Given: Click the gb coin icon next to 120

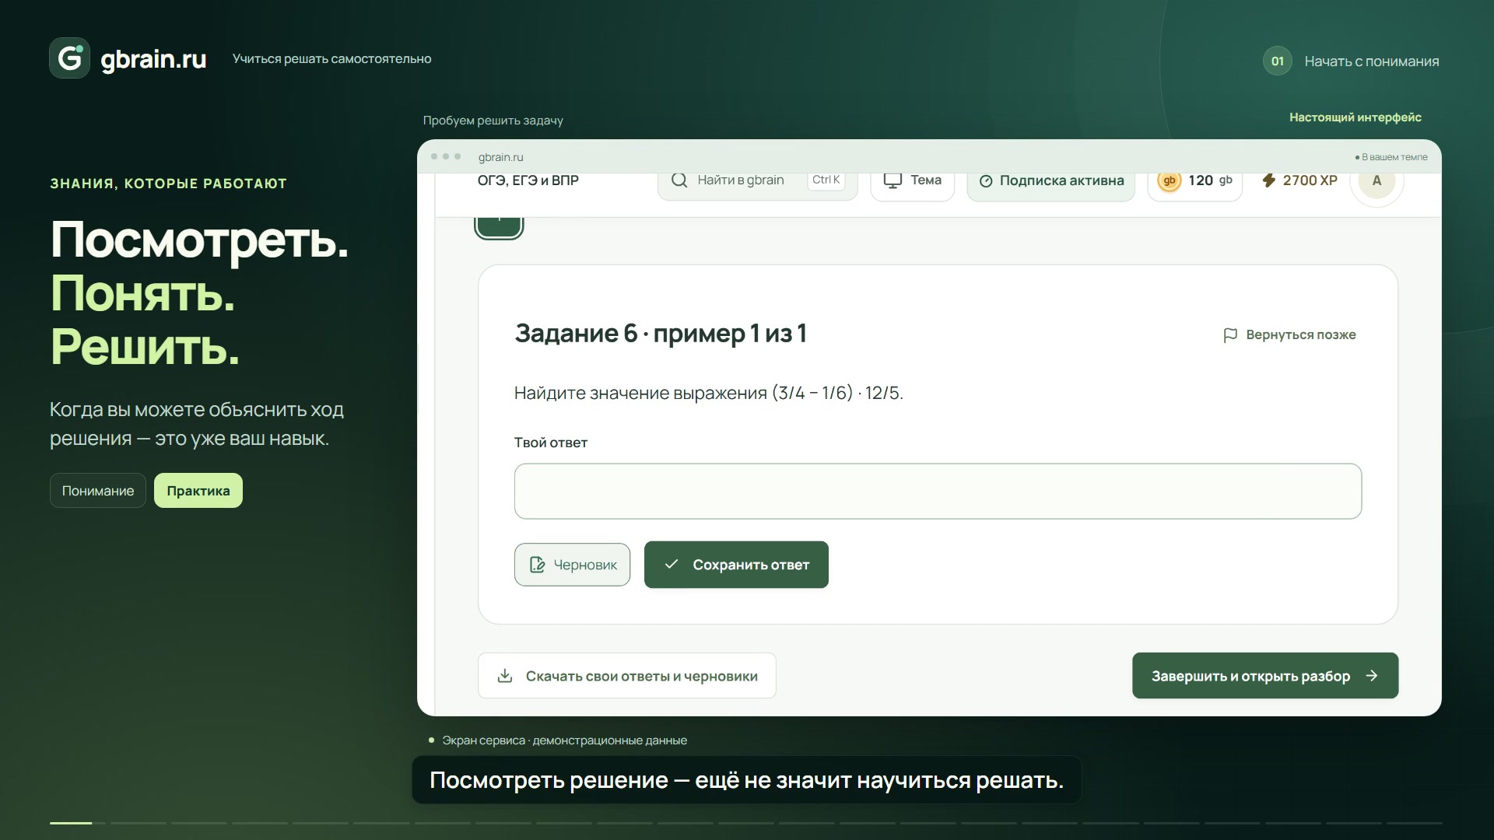Looking at the screenshot, I should (x=1169, y=180).
